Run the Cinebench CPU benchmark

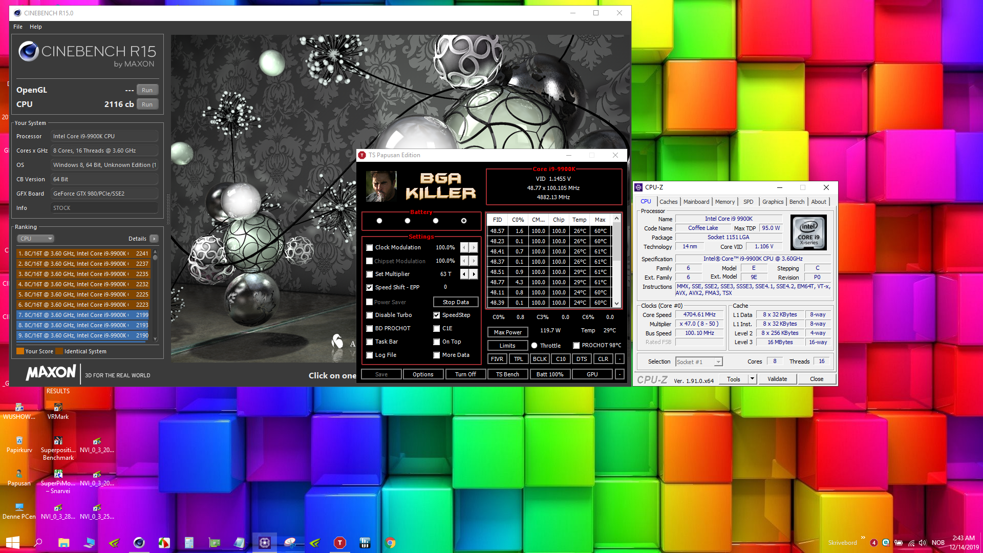click(x=147, y=104)
